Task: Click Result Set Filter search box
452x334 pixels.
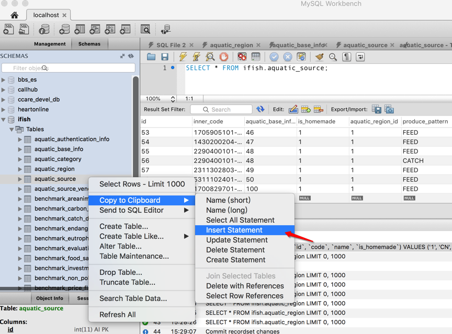Action: [x=221, y=109]
